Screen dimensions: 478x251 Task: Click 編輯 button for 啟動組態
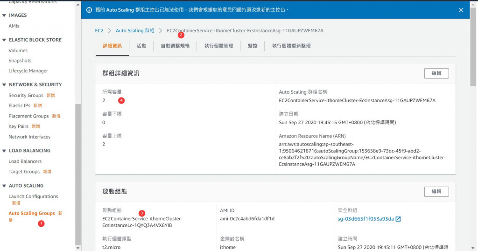pos(436,192)
